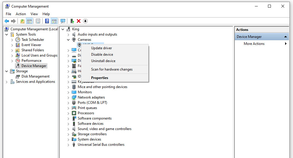The image size is (293, 158).
Task: Select Disk Management in the console tree
Action: (36, 76)
